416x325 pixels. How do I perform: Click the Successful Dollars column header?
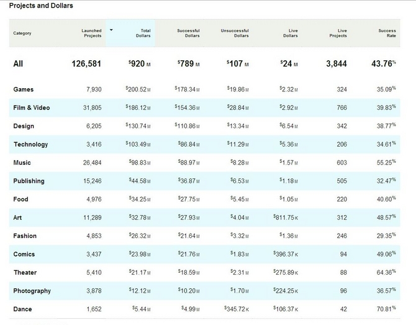[188, 33]
